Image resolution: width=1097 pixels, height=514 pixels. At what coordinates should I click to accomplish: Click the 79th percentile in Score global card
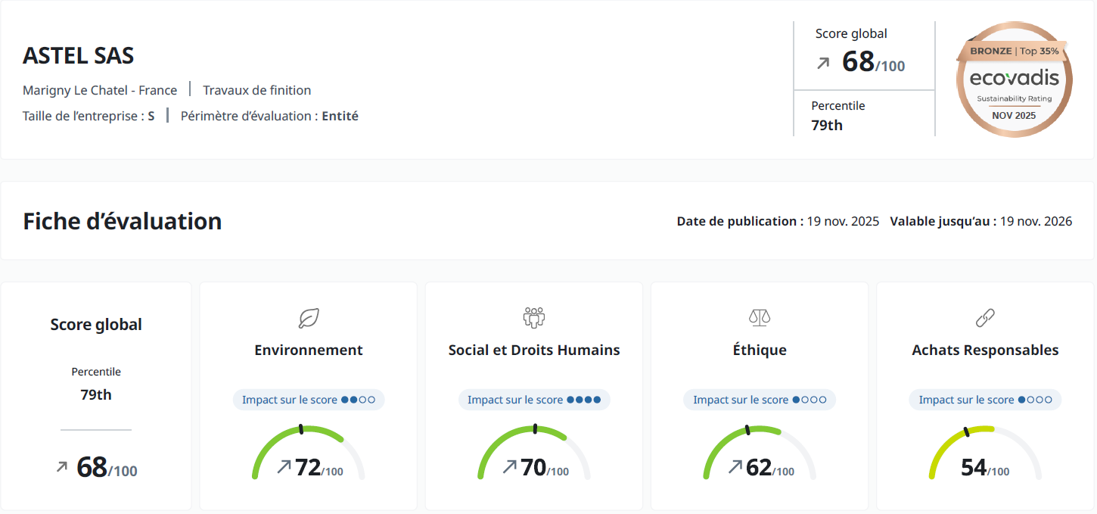point(96,394)
